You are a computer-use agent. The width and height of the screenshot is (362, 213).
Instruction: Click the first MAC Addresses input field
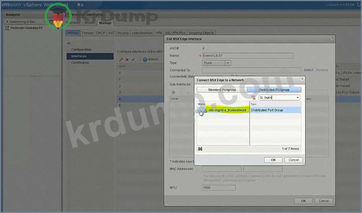(221, 169)
